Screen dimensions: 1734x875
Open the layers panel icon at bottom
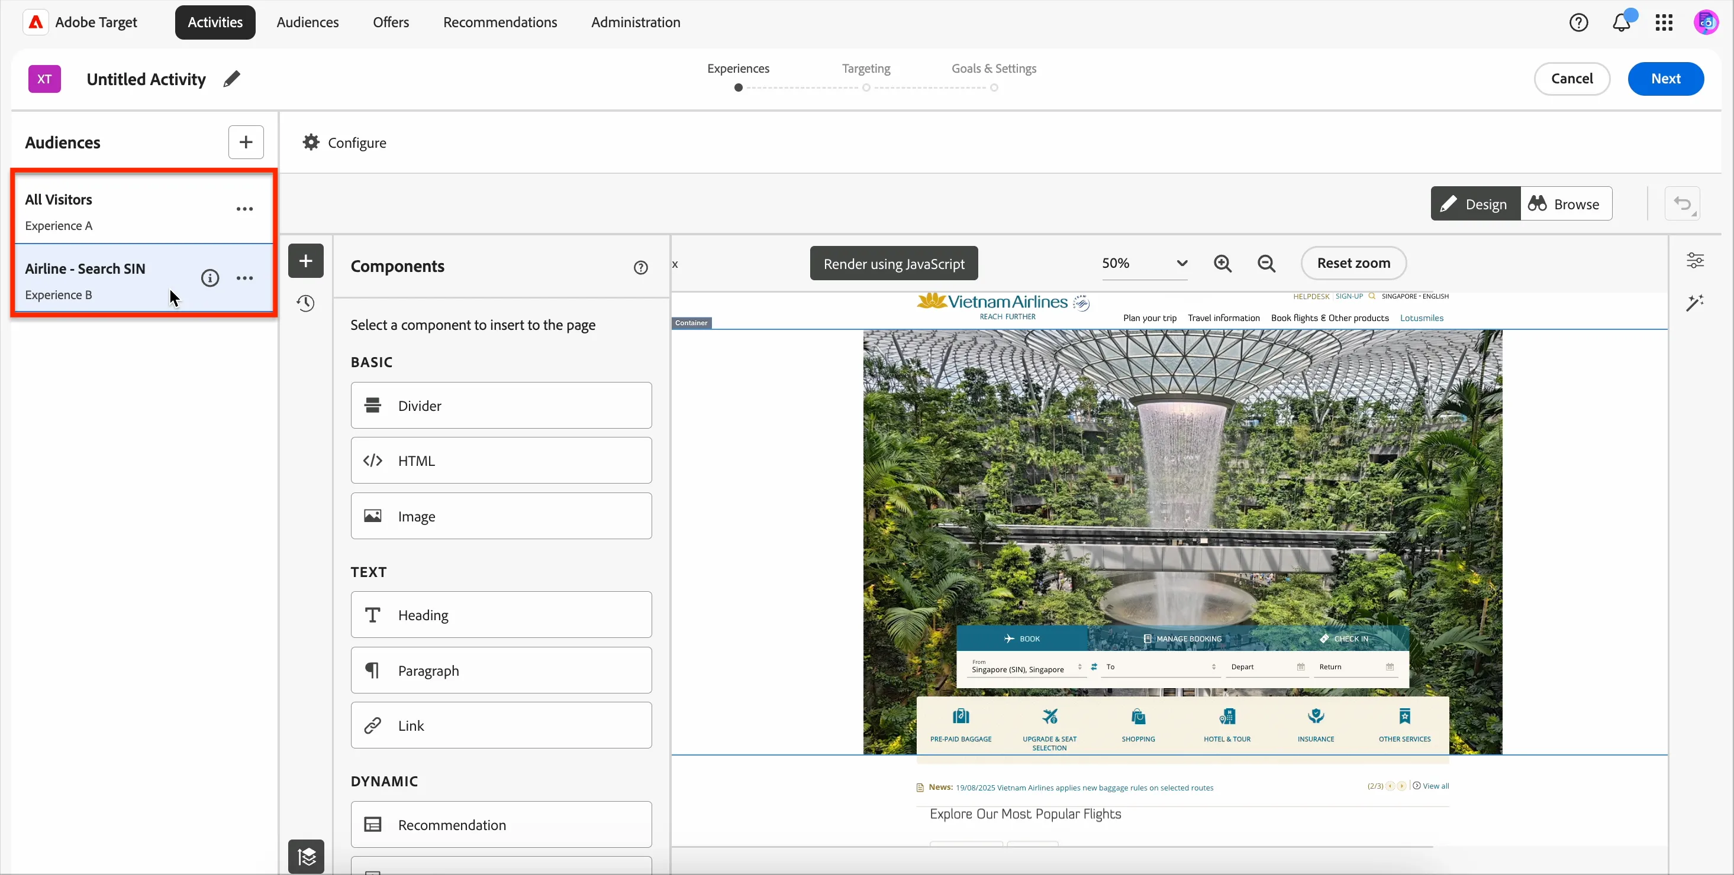pos(307,856)
